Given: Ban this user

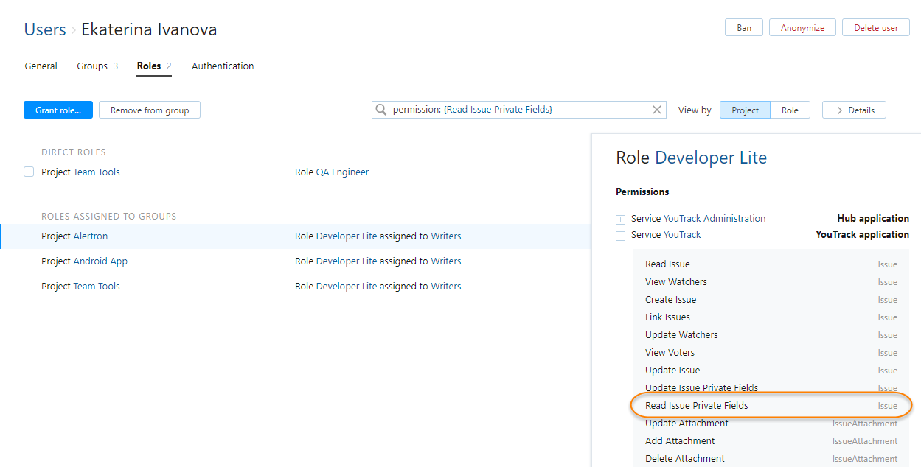Looking at the screenshot, I should 744,28.
